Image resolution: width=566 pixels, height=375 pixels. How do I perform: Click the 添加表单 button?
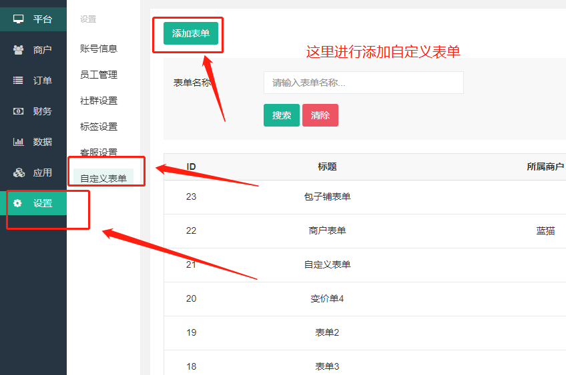[191, 33]
